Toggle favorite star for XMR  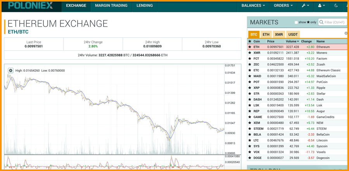(x=250, y=53)
